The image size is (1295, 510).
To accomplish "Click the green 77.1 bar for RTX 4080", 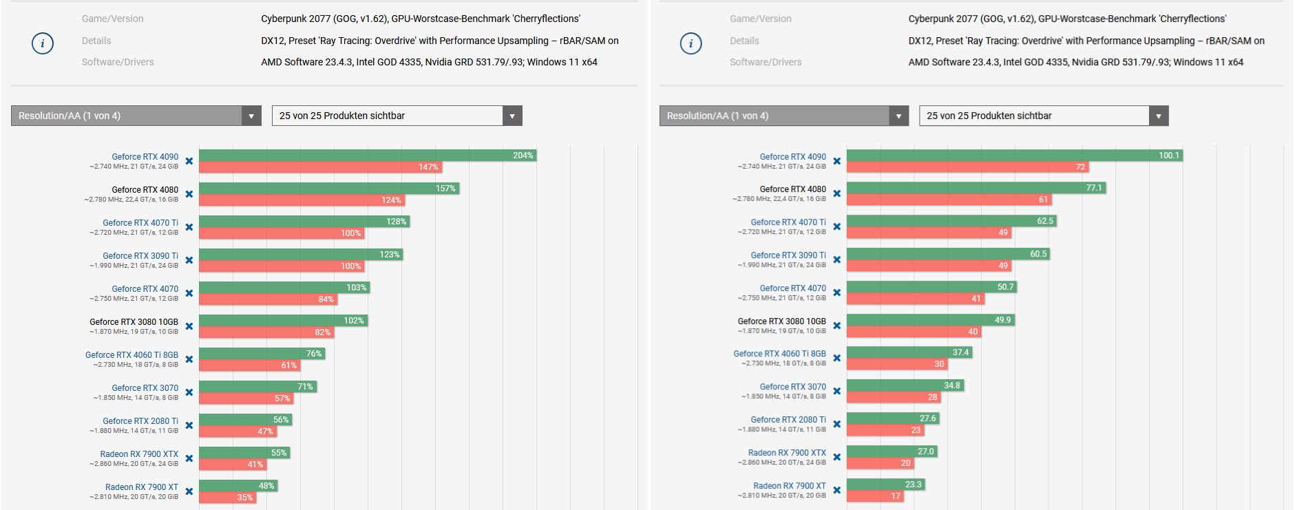I will (x=976, y=188).
